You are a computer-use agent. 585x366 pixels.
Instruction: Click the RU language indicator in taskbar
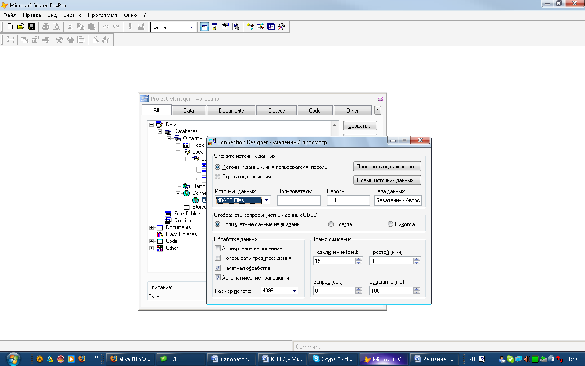tap(472, 359)
